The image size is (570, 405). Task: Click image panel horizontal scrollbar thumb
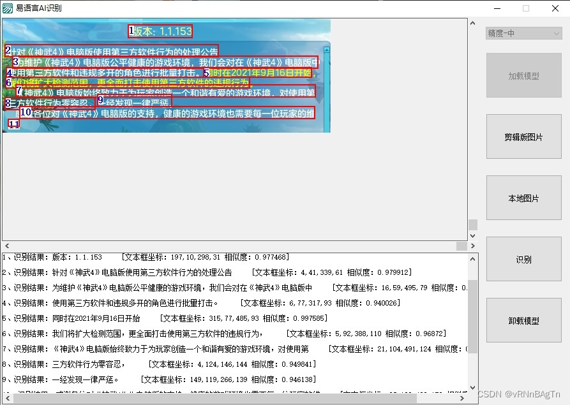coord(461,246)
